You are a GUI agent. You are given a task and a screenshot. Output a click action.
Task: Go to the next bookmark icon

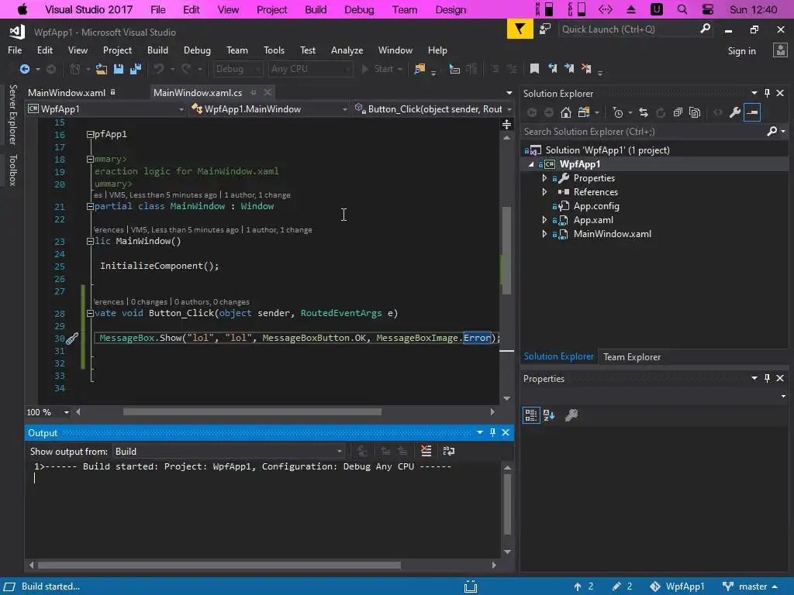coord(569,68)
